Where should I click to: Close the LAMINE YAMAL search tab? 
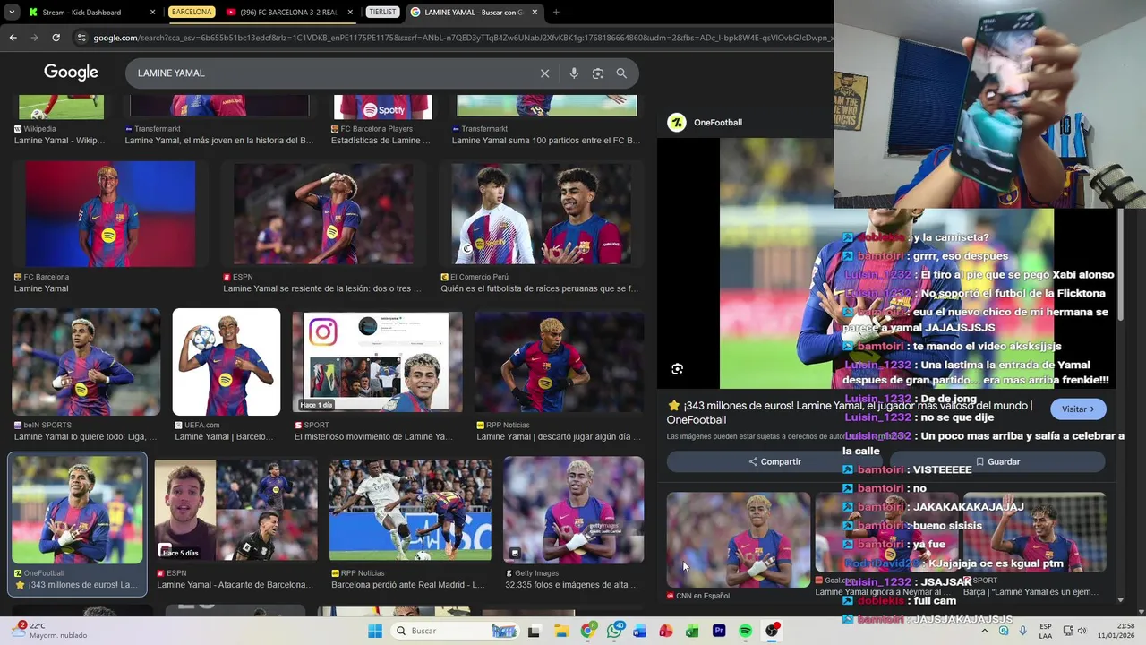click(x=535, y=13)
